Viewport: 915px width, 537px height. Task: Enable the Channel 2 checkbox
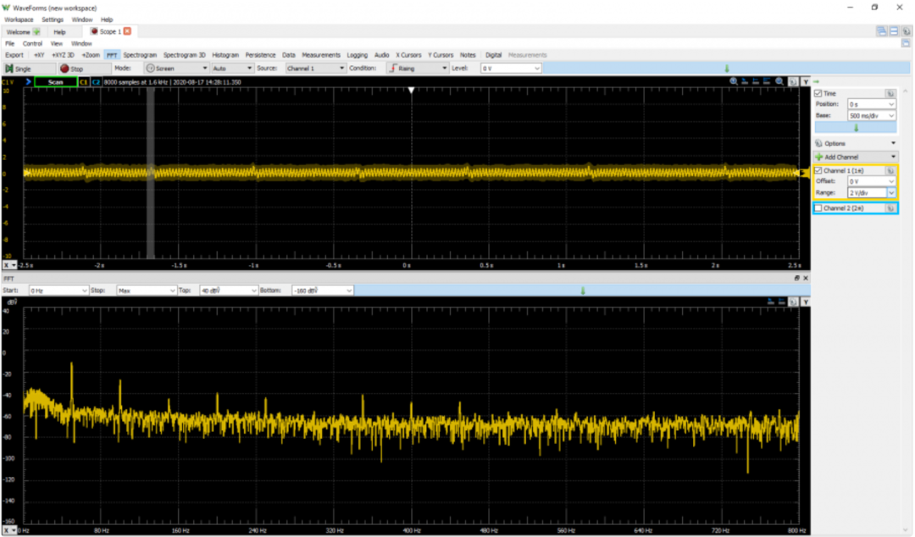[x=818, y=208]
